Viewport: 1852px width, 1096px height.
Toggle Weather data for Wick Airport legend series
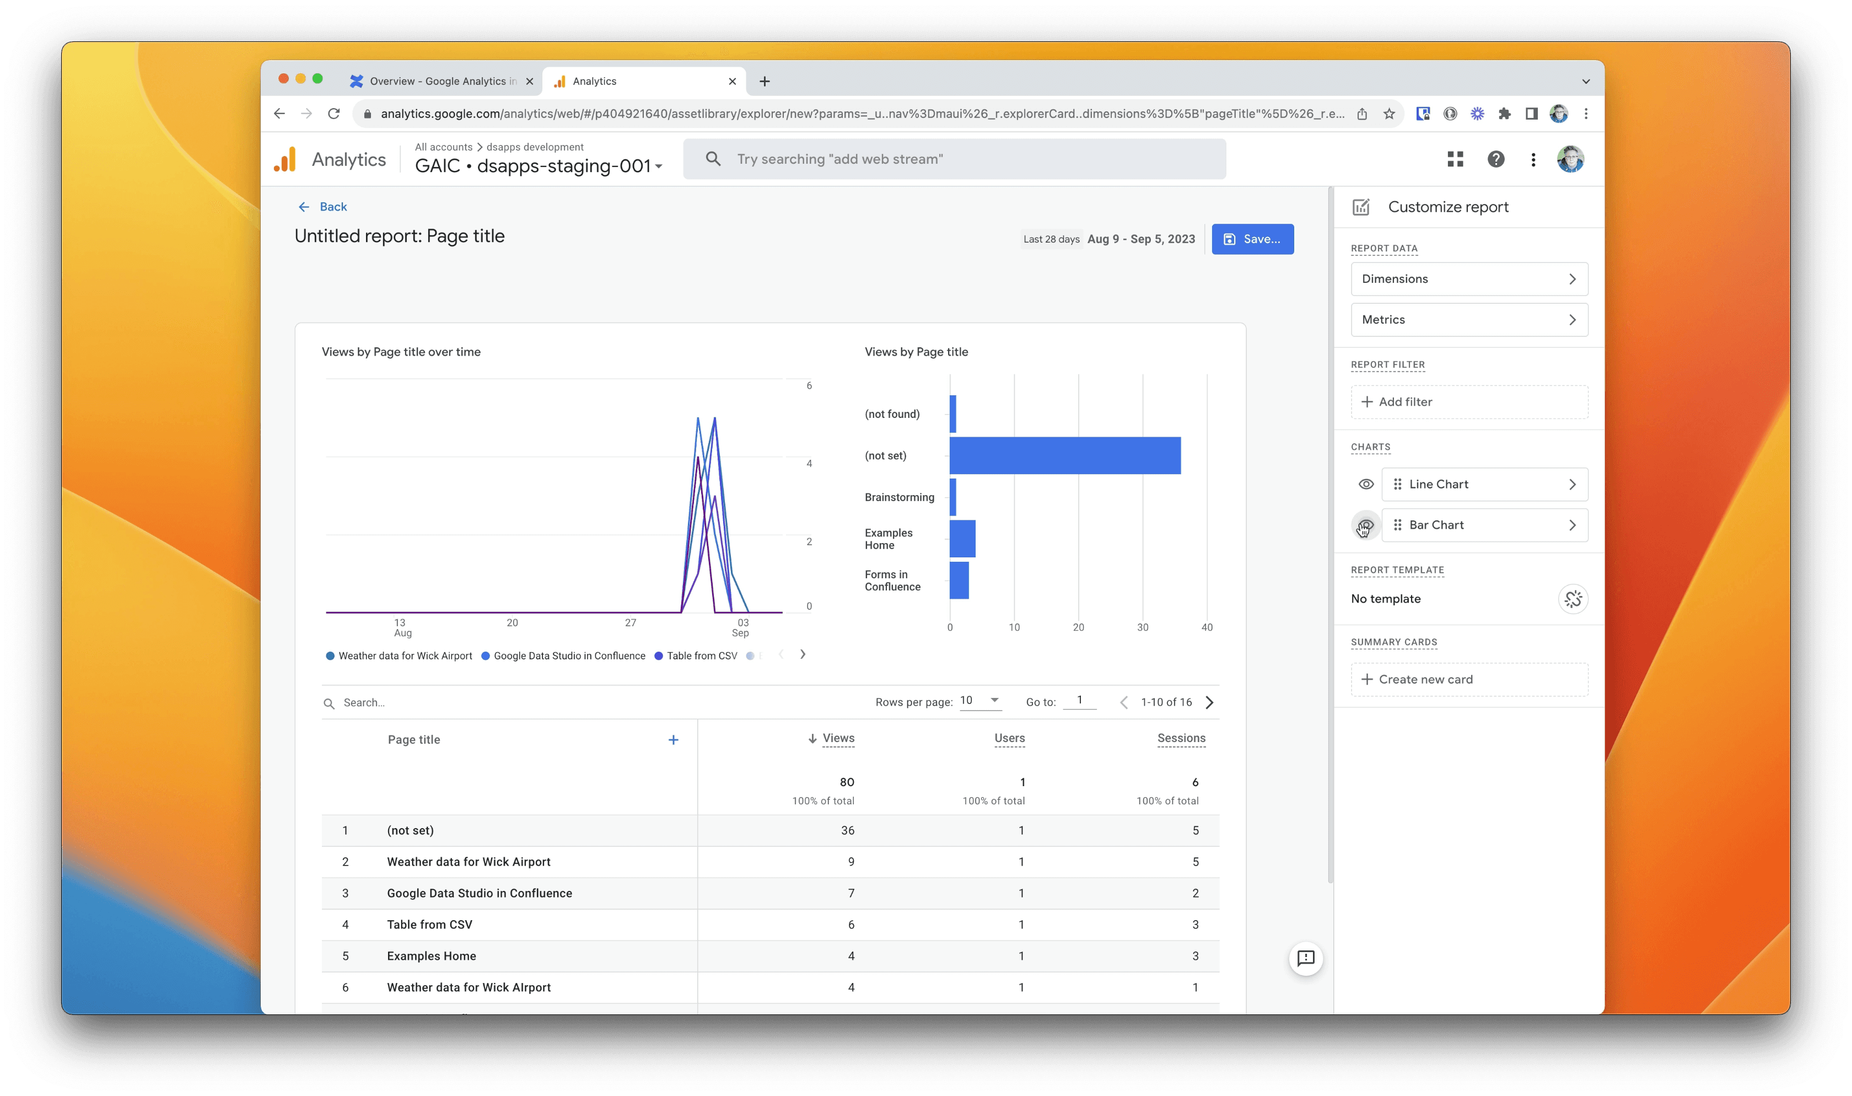click(x=399, y=656)
